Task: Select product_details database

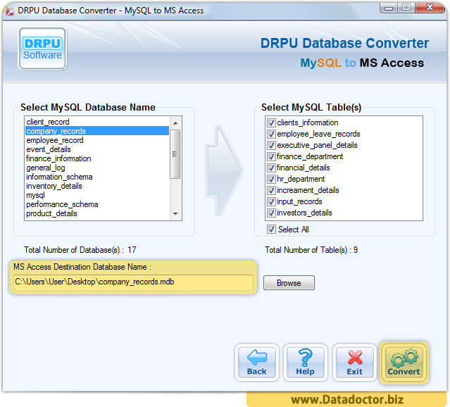Action: click(97, 213)
